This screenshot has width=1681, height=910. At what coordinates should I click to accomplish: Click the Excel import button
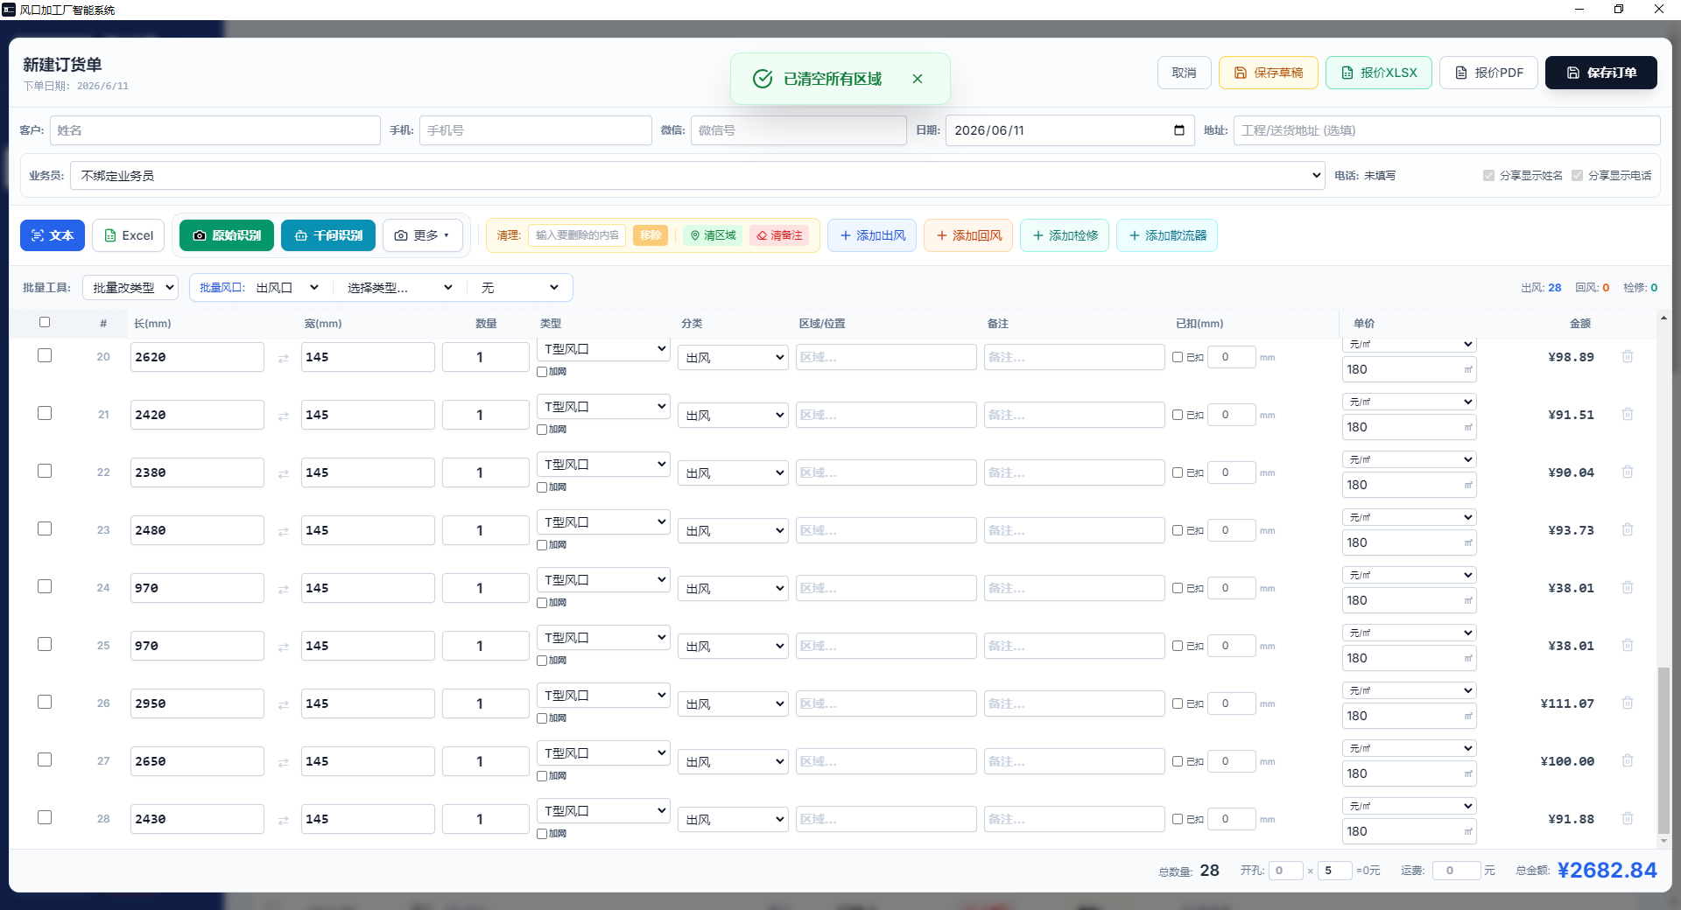pyautogui.click(x=129, y=235)
